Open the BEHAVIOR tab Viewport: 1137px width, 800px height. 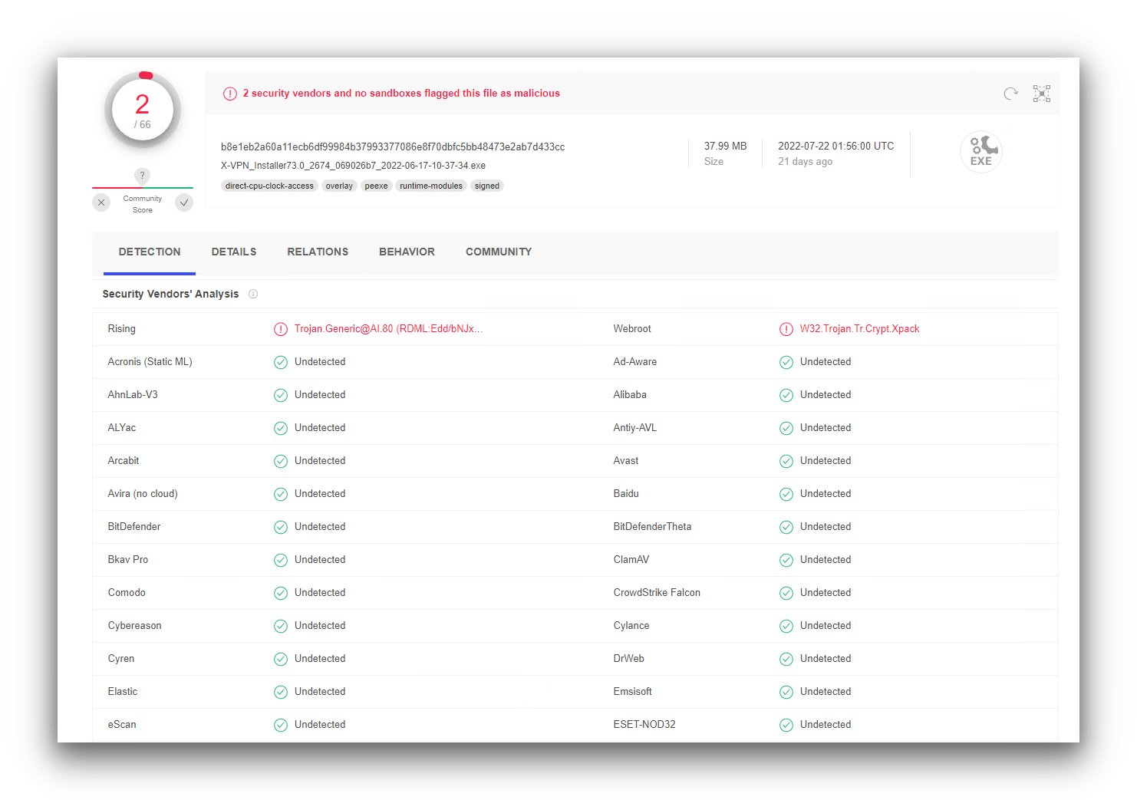[407, 252]
